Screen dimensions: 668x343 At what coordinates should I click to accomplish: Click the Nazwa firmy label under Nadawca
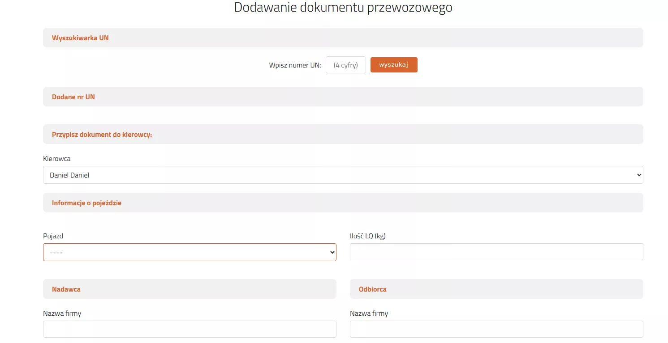coord(62,313)
